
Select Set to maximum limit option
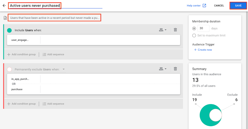(194, 35)
